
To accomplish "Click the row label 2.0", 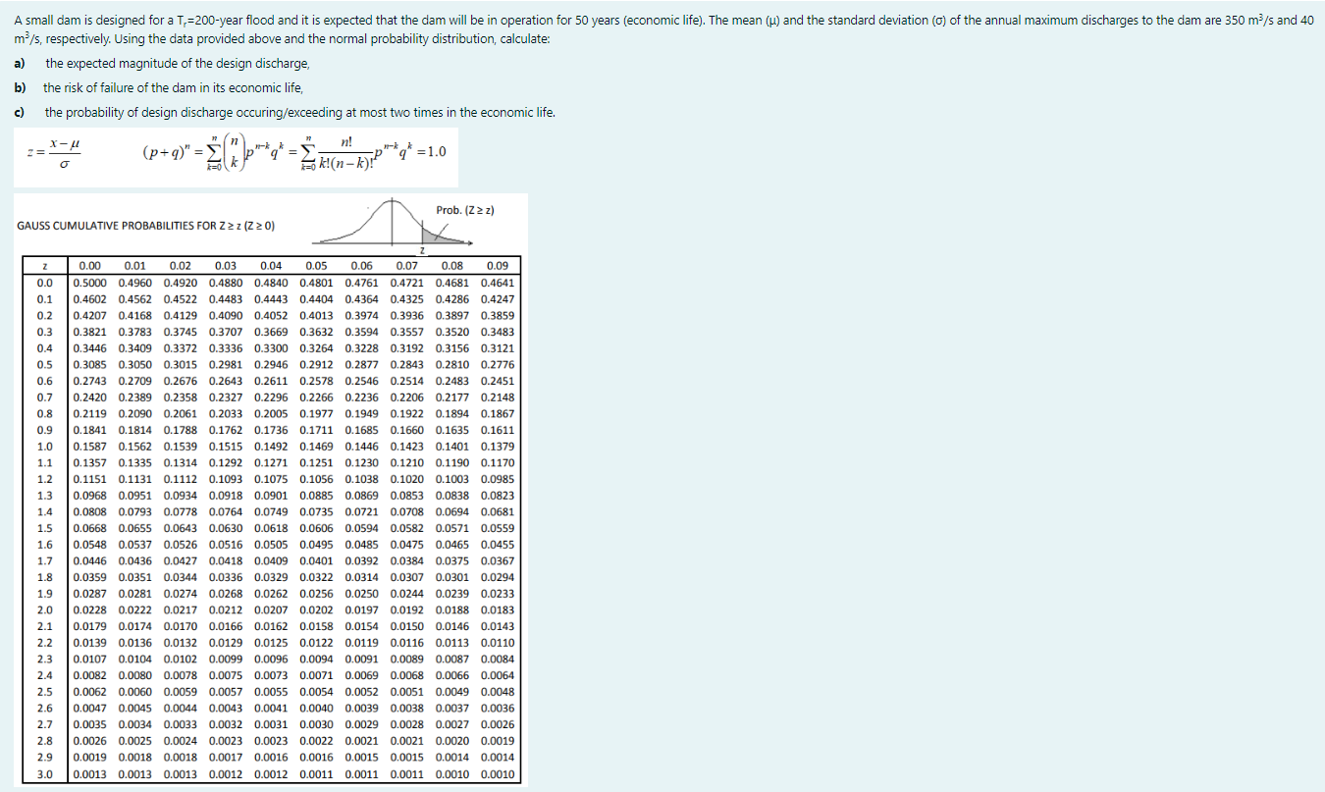I will click(43, 609).
